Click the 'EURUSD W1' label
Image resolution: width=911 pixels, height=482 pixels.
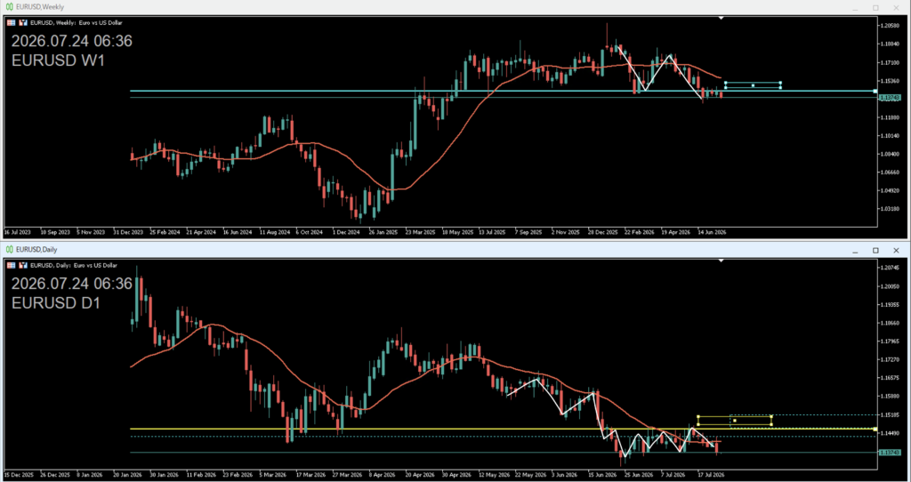[58, 60]
